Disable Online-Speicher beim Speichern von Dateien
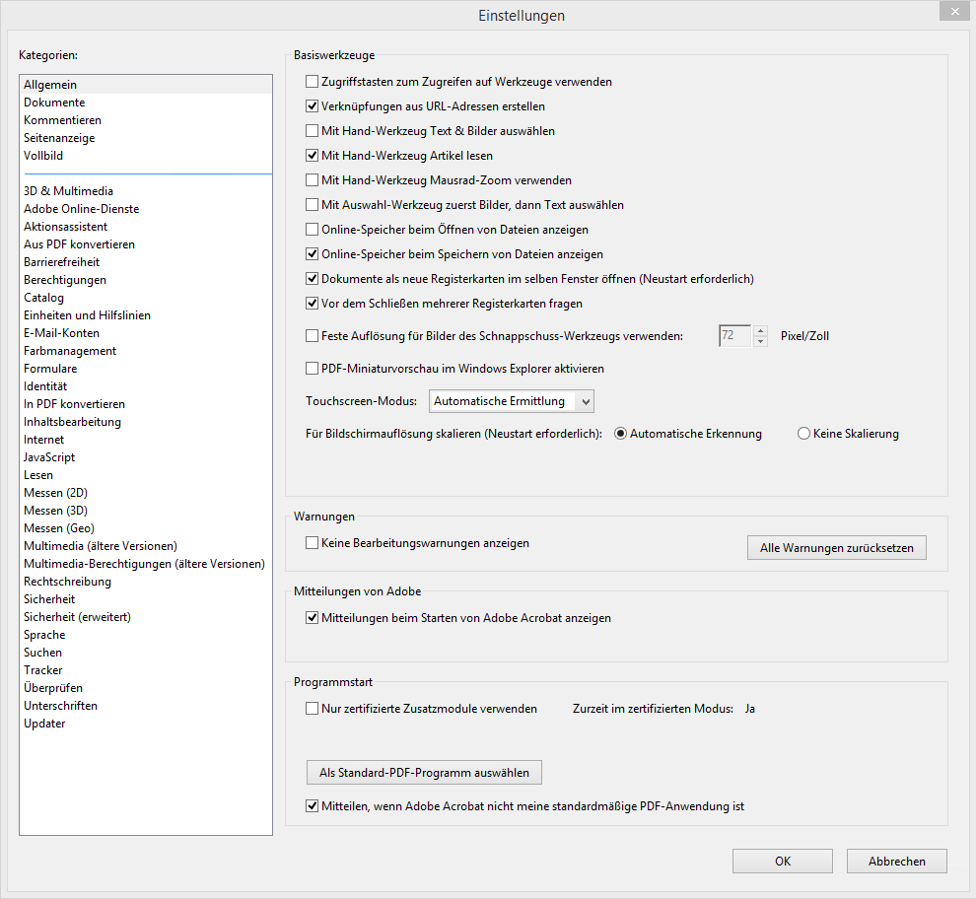Viewport: 976px width, 899px height. click(312, 254)
